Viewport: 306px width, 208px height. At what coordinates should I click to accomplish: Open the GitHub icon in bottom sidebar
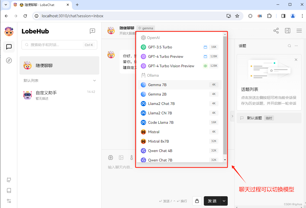[x=9, y=180]
